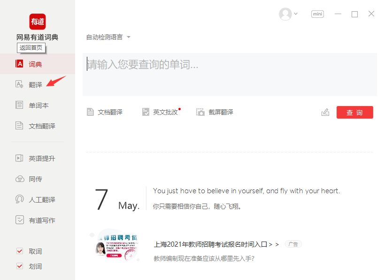The image size is (384, 280).
Task: Disable the 取词 (Word Capture) checkbox
Action: tap(20, 251)
